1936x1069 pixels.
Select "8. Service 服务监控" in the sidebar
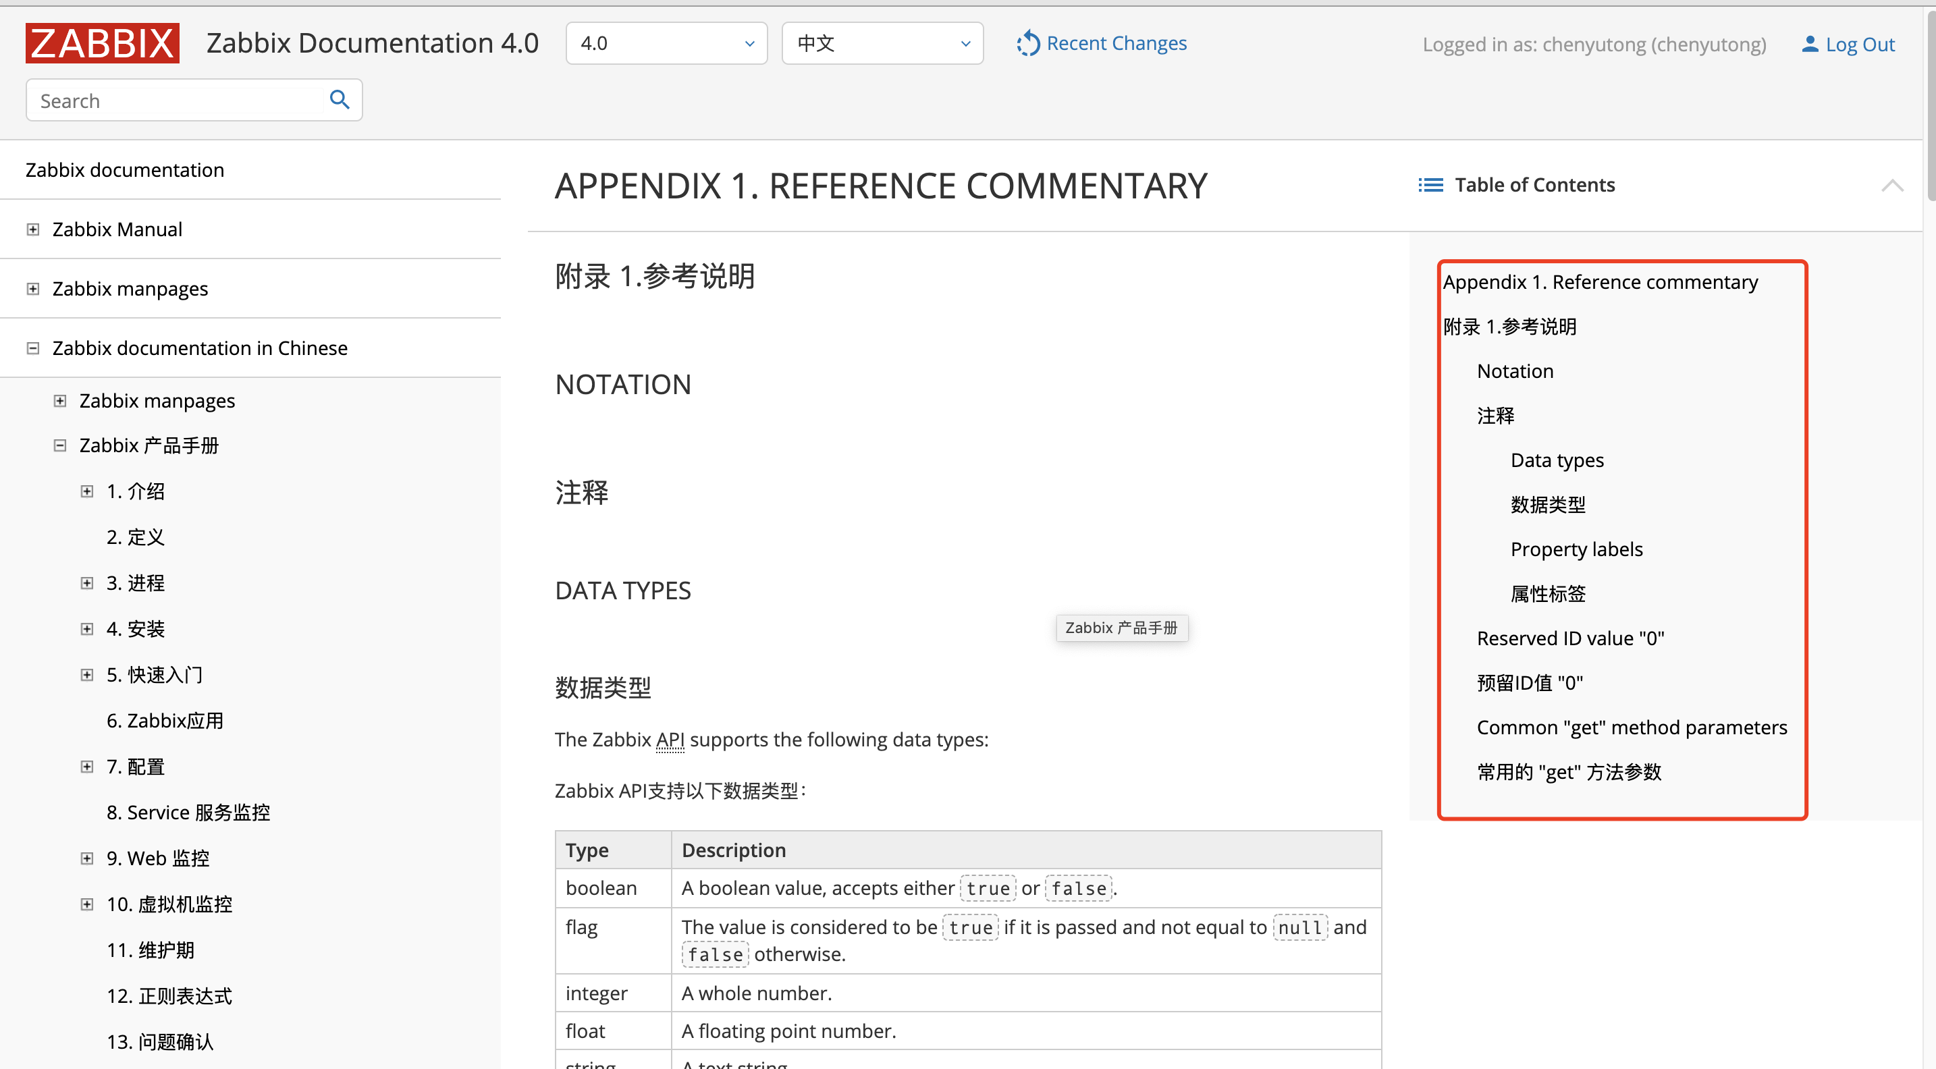point(188,811)
